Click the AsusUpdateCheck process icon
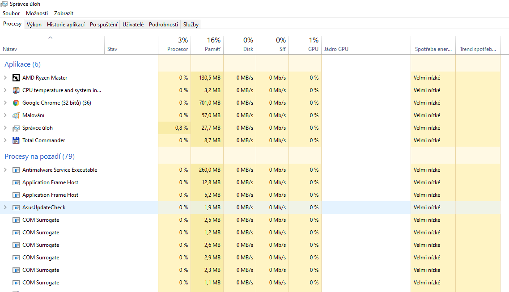The width and height of the screenshot is (509, 292). [x=16, y=207]
